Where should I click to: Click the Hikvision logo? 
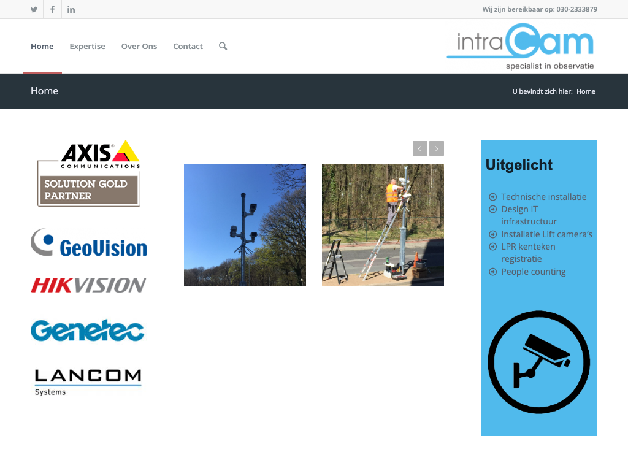click(x=88, y=285)
